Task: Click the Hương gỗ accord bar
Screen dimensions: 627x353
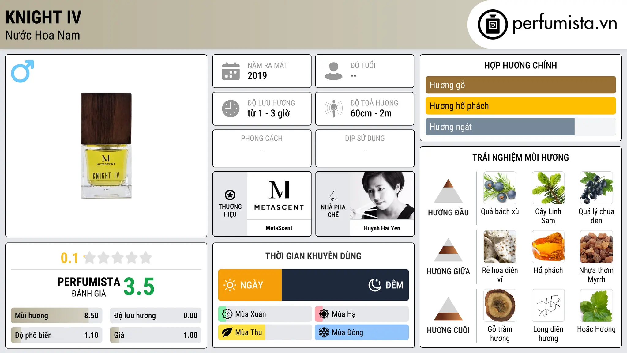Action: [x=520, y=85]
